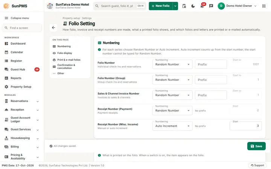Toggle dark mode moon icon
The height and width of the screenshot is (169, 271).
click(x=193, y=6)
